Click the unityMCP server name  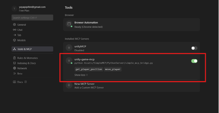80,46
